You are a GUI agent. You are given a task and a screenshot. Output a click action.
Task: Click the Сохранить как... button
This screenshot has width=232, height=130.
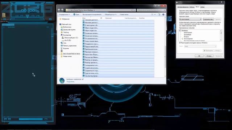tap(208, 19)
